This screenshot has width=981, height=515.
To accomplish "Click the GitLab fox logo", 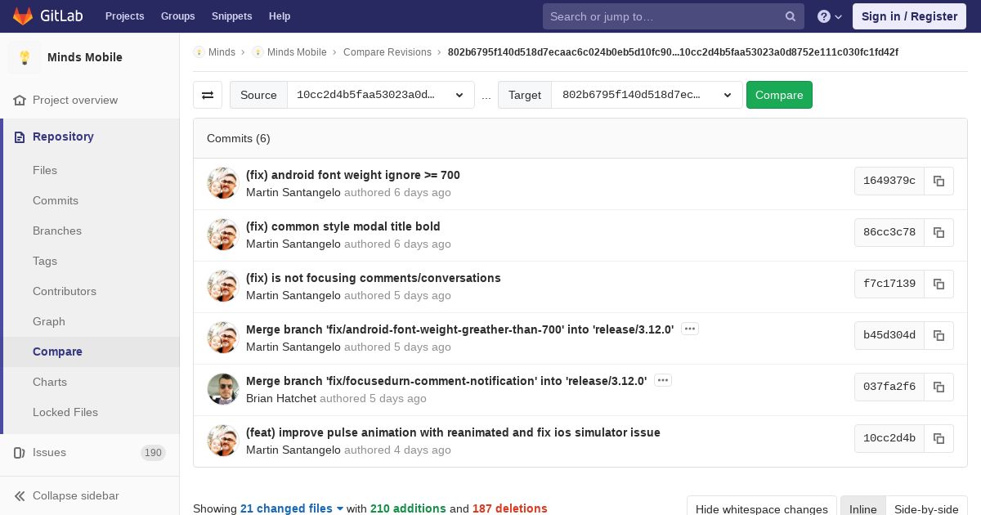I will pyautogui.click(x=23, y=16).
